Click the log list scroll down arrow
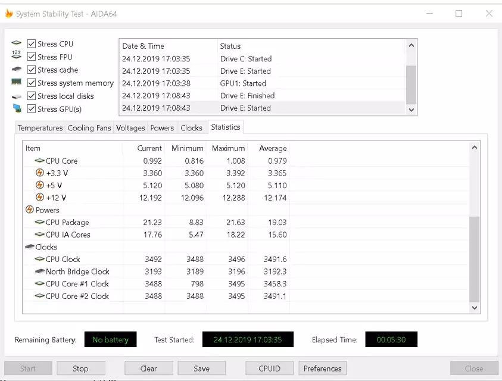The height and width of the screenshot is (381, 502). tap(411, 110)
